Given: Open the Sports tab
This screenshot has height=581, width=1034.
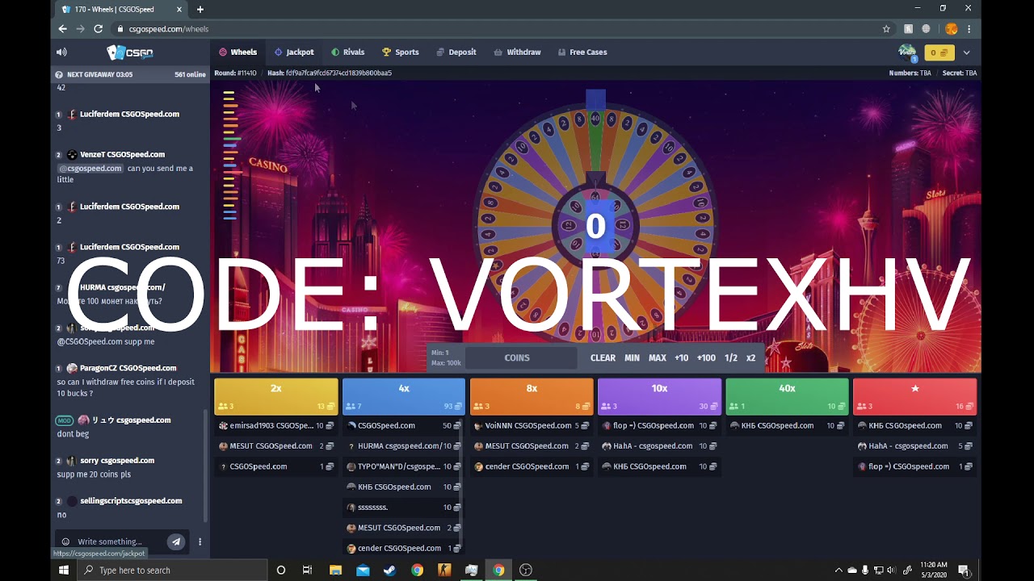Looking at the screenshot, I should [x=401, y=52].
